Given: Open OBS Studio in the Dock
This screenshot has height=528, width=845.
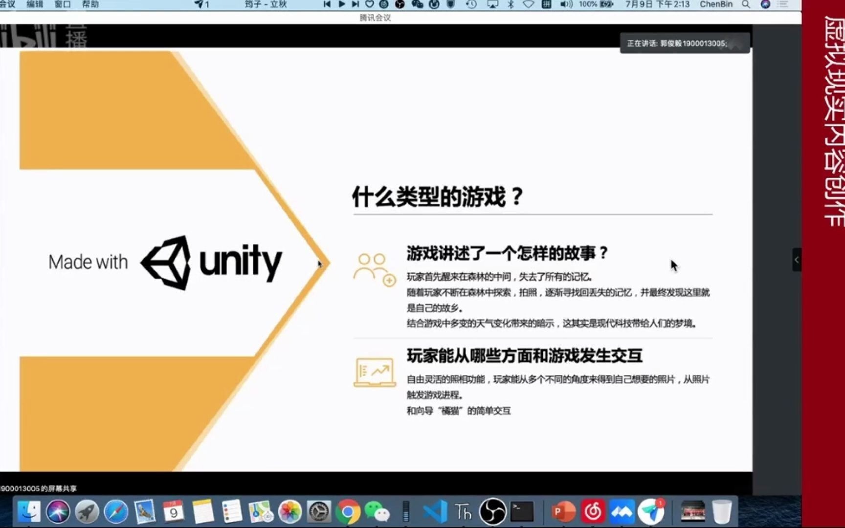Looking at the screenshot, I should click(492, 512).
